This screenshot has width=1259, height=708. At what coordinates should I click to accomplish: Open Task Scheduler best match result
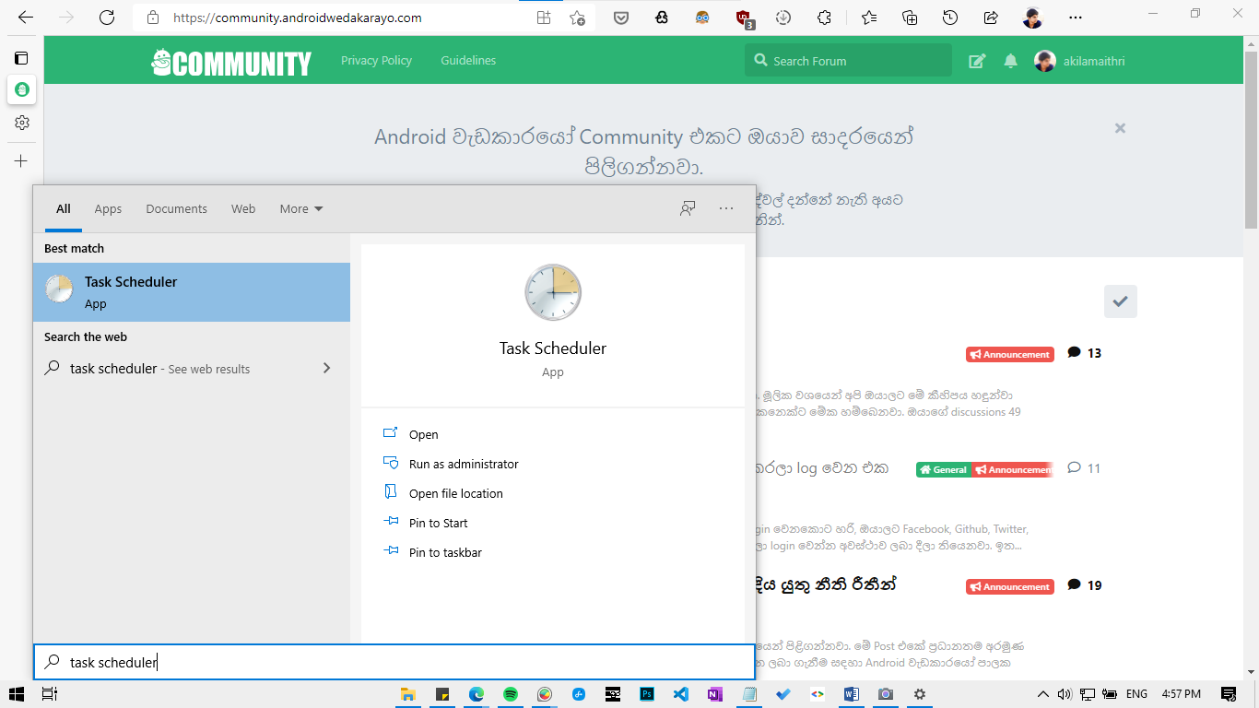coord(192,292)
